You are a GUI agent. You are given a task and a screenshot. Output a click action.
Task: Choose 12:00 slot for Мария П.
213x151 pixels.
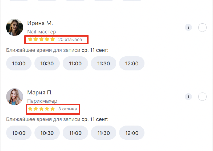[x=132, y=133]
